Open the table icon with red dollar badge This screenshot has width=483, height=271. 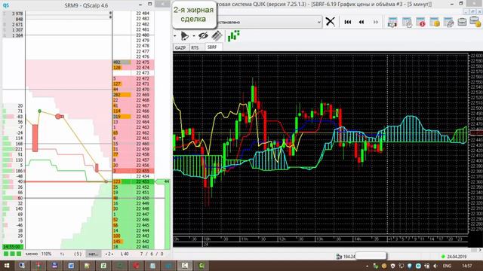421,22
